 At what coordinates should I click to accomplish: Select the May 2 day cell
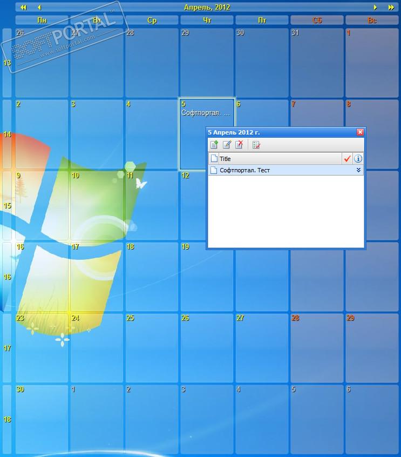tap(152, 419)
